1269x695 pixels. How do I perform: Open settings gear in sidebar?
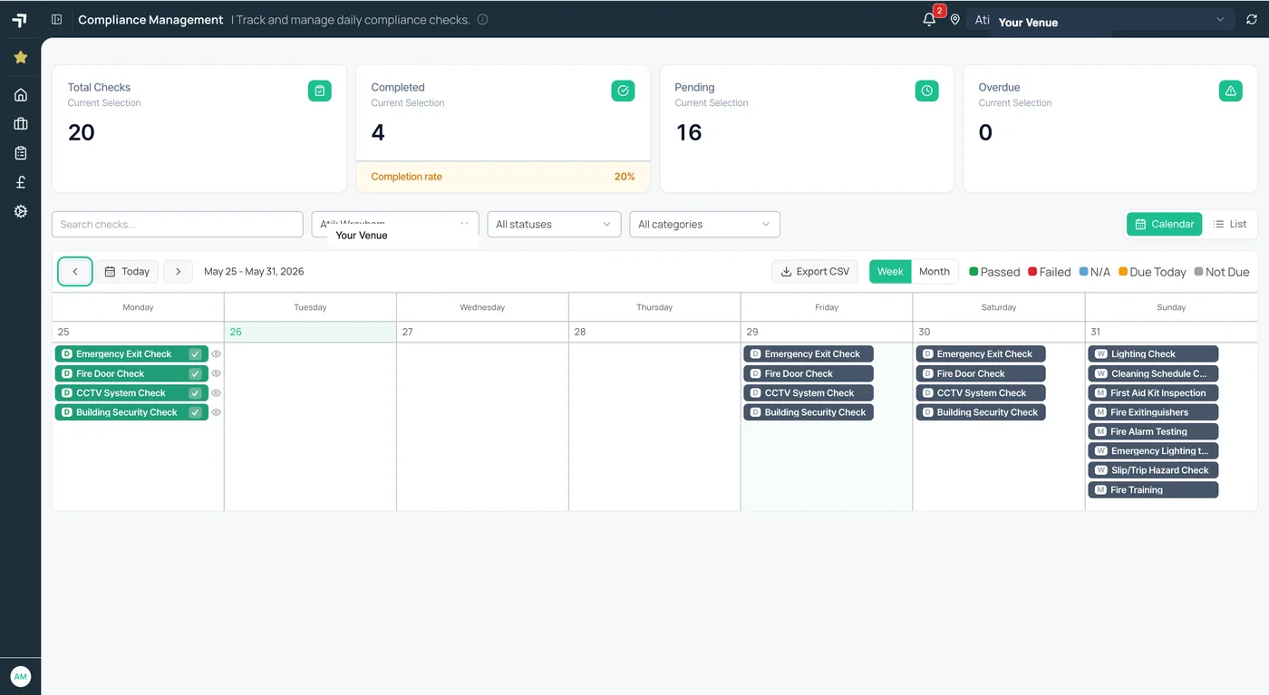coord(21,211)
